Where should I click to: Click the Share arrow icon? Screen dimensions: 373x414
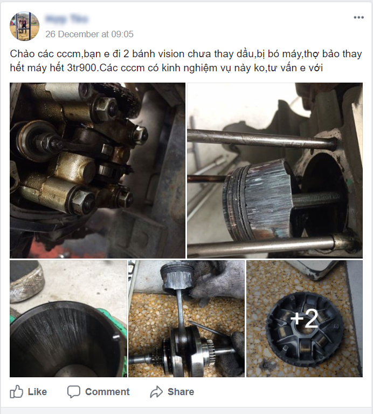tap(156, 391)
